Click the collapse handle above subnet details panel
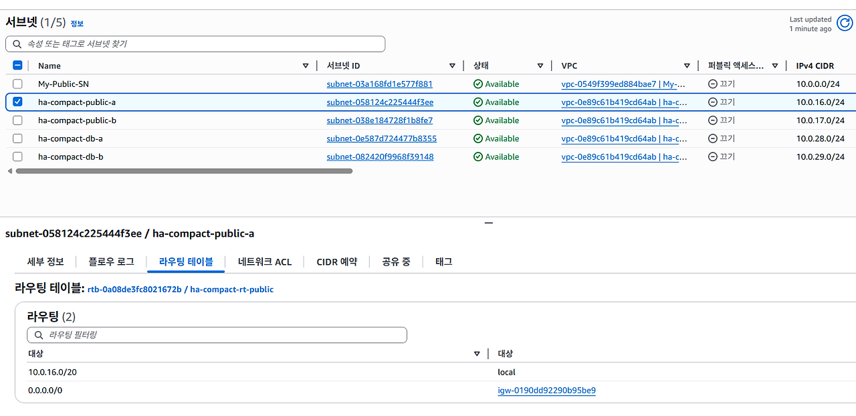856x416 pixels. pyautogui.click(x=488, y=222)
